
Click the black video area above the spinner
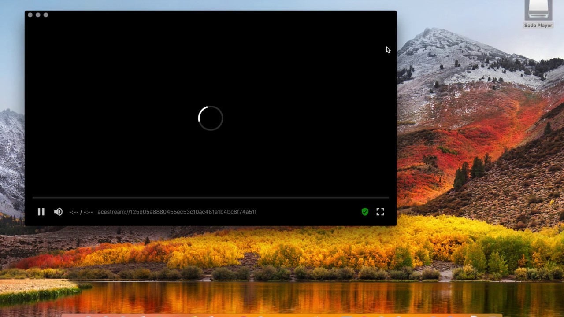211,66
